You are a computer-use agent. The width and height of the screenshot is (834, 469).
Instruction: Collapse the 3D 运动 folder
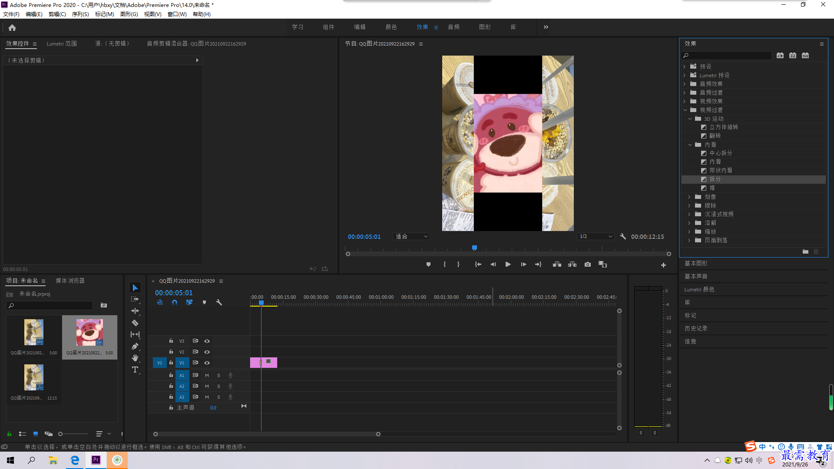[x=690, y=119]
